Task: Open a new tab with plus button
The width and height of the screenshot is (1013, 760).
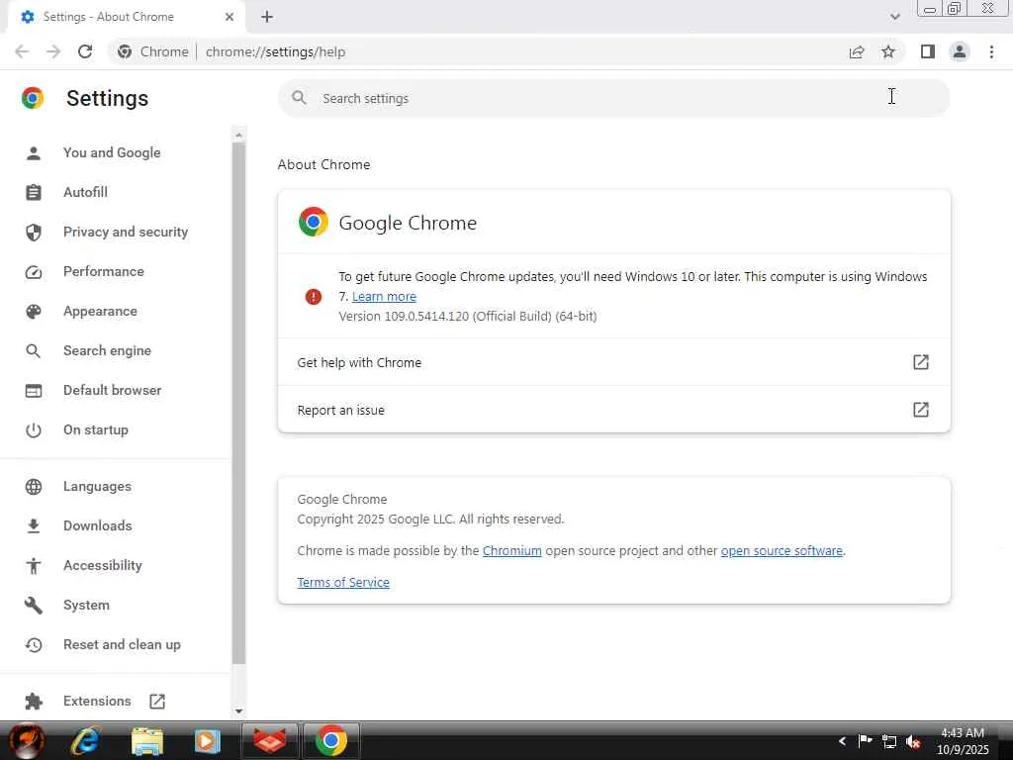Action: click(x=267, y=17)
